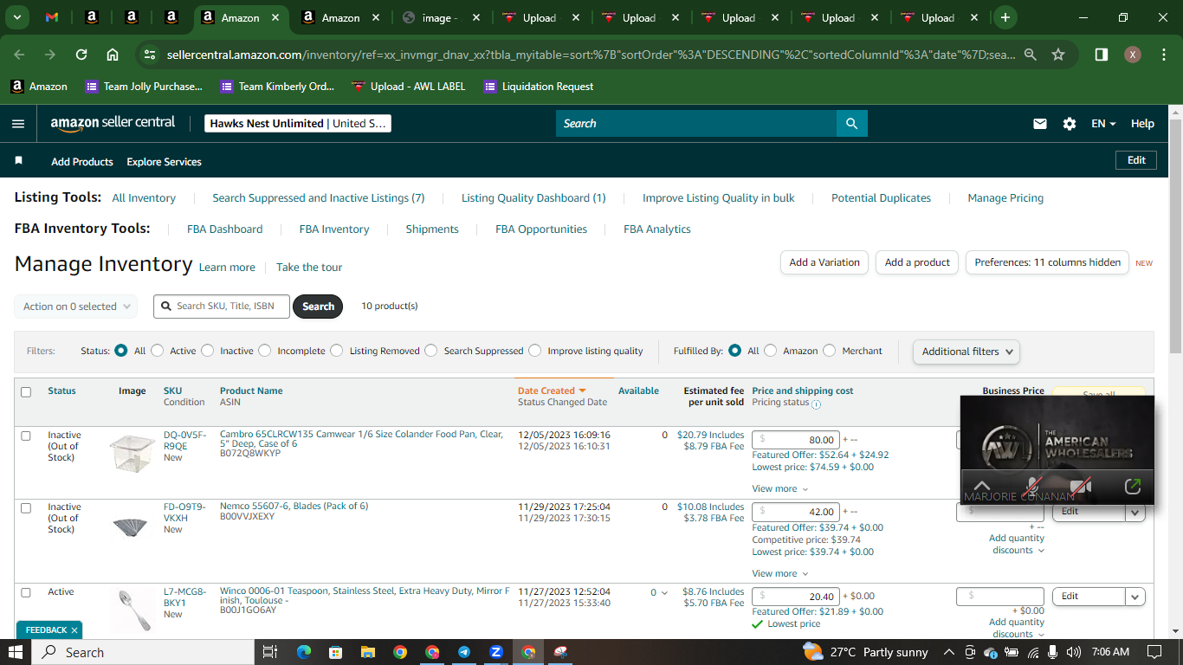Select the Improve listing quality filter

pyautogui.click(x=535, y=351)
